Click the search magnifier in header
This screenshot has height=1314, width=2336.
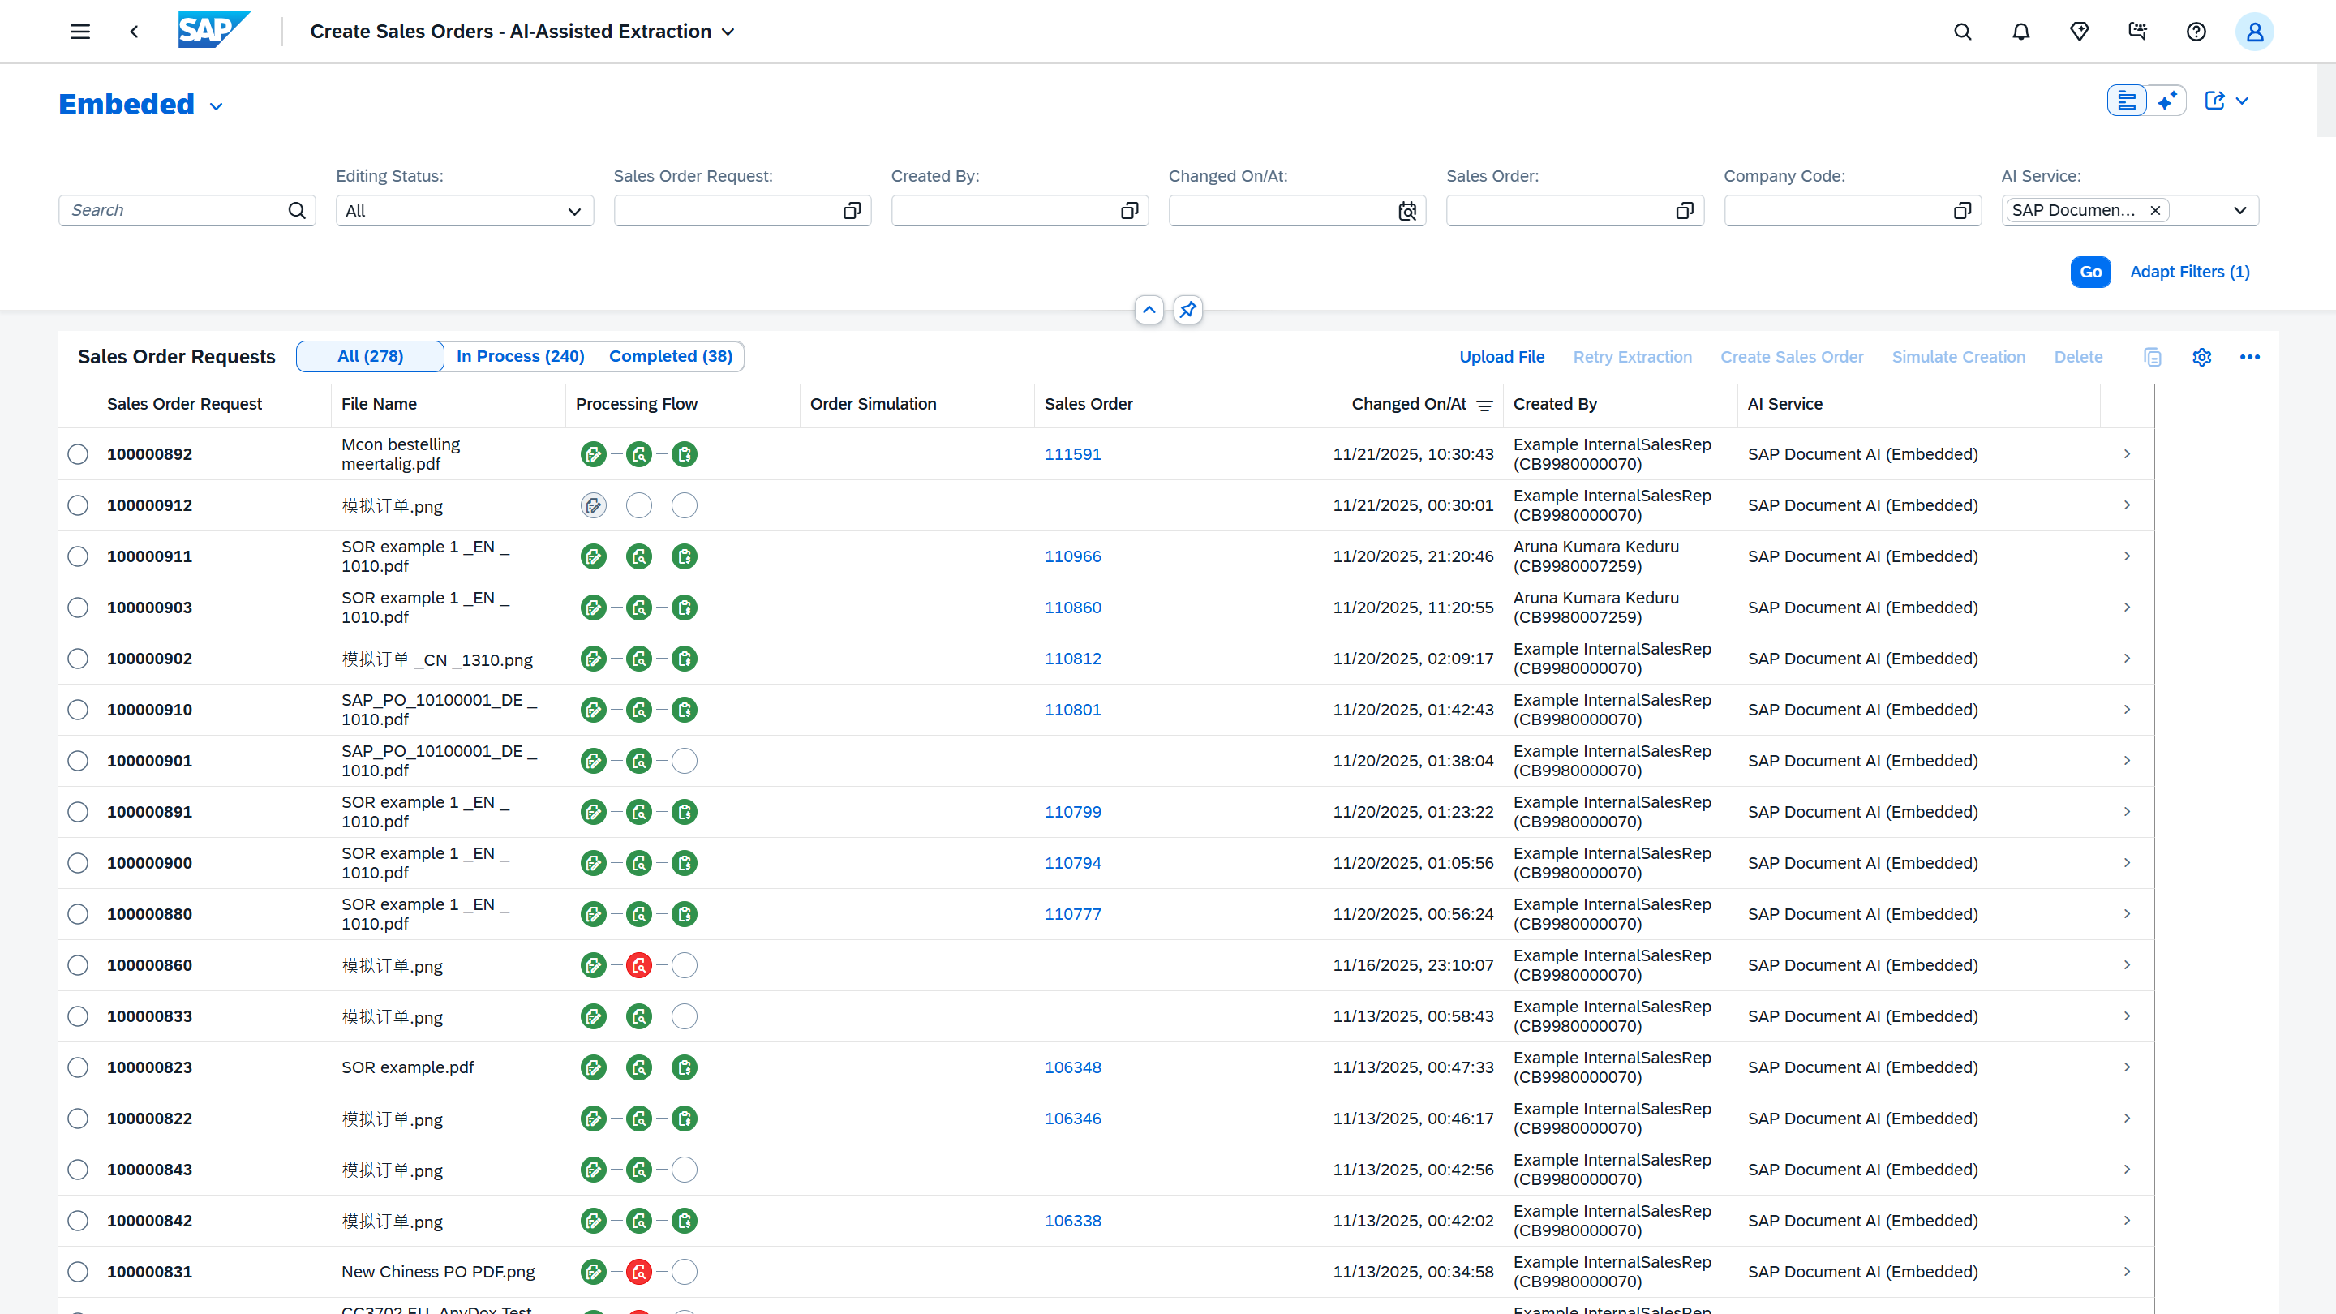tap(1962, 32)
